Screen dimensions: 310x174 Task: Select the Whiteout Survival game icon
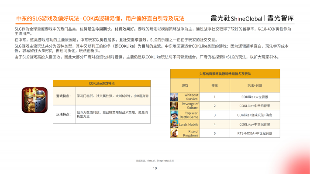click(174, 97)
